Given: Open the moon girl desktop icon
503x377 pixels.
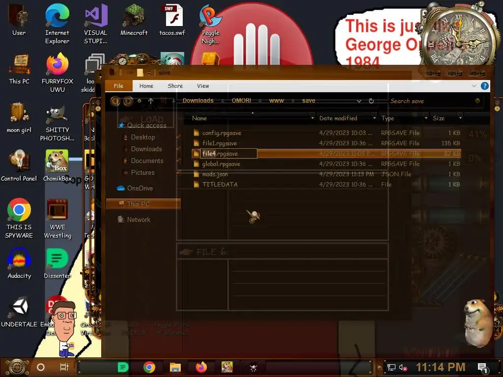Looking at the screenshot, I should (x=19, y=118).
